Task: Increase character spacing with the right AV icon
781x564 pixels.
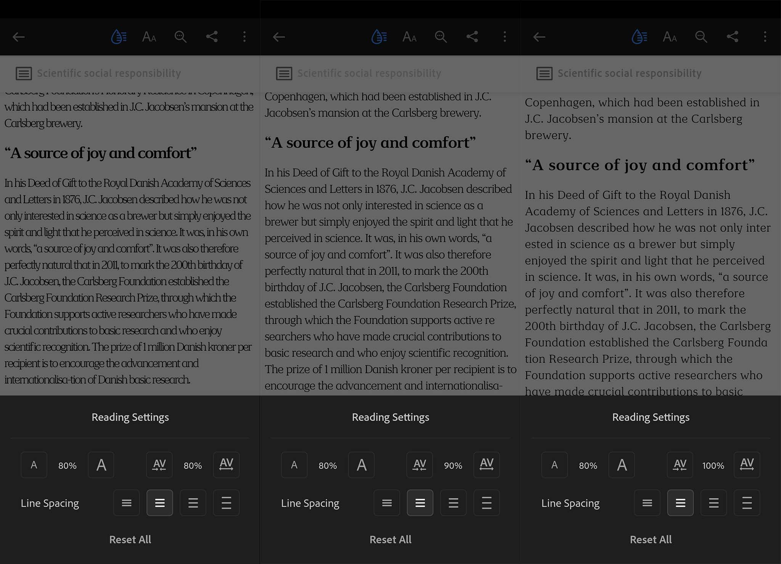Action: coord(226,465)
